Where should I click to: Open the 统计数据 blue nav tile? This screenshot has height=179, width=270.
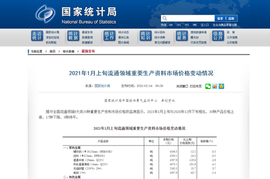(73, 36)
